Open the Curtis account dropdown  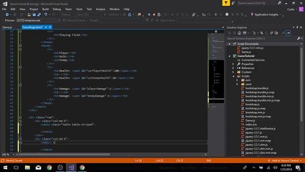[x=292, y=10]
